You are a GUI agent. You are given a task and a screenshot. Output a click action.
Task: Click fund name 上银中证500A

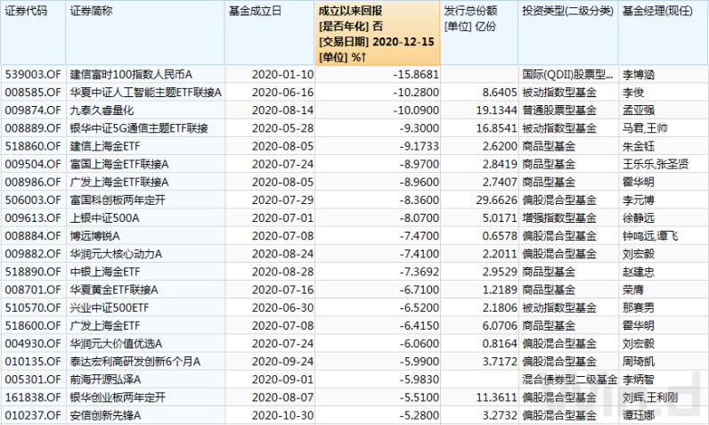[x=104, y=218]
